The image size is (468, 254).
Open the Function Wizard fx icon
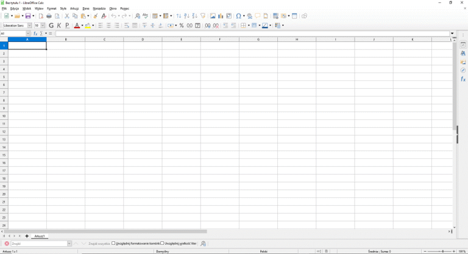pos(35,34)
